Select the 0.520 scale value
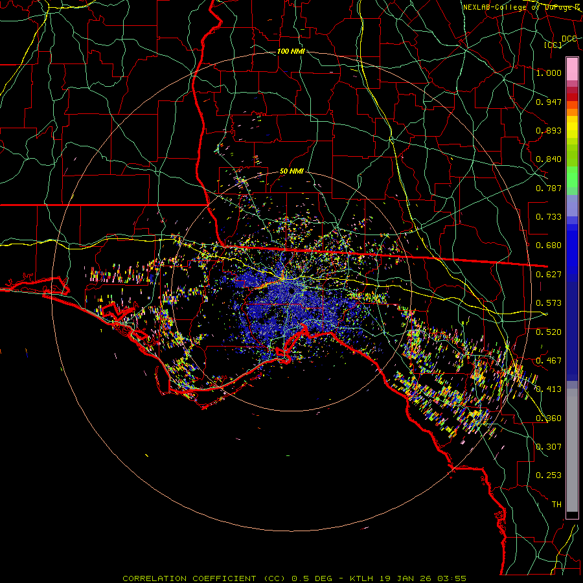The width and height of the screenshot is (583, 583). (x=549, y=332)
